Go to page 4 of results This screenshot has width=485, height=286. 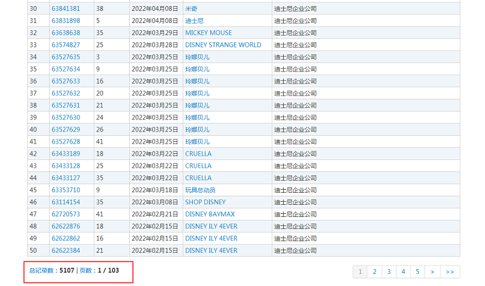pos(403,272)
